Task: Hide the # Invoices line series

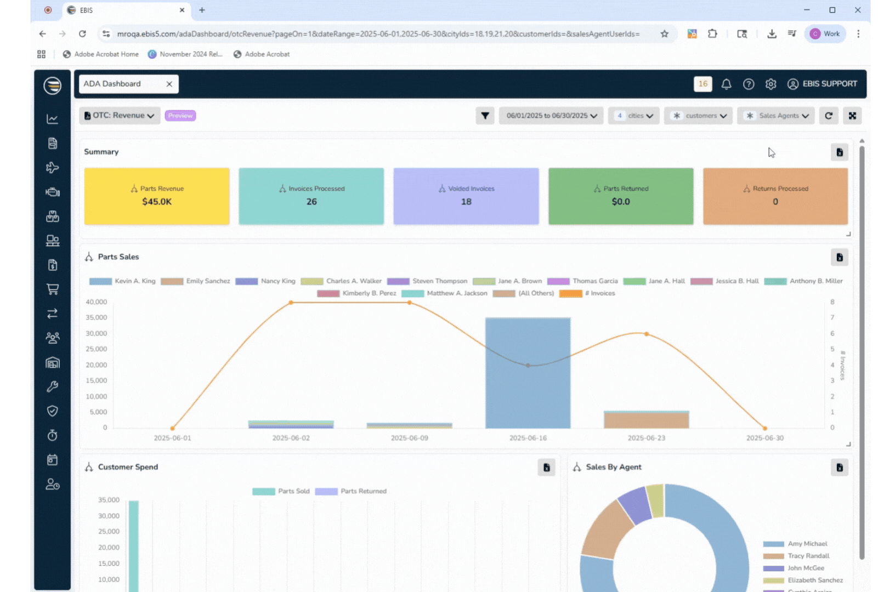Action: pyautogui.click(x=587, y=294)
